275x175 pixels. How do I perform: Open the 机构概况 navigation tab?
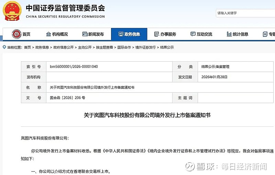(x=57, y=34)
